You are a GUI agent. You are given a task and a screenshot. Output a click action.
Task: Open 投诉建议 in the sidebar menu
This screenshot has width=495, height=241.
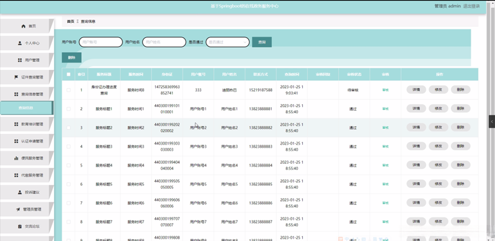[x=27, y=192]
